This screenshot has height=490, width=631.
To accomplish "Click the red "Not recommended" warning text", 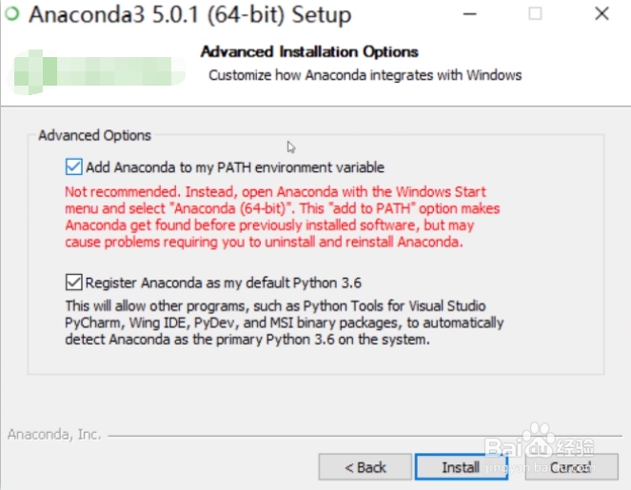I will coord(283,216).
